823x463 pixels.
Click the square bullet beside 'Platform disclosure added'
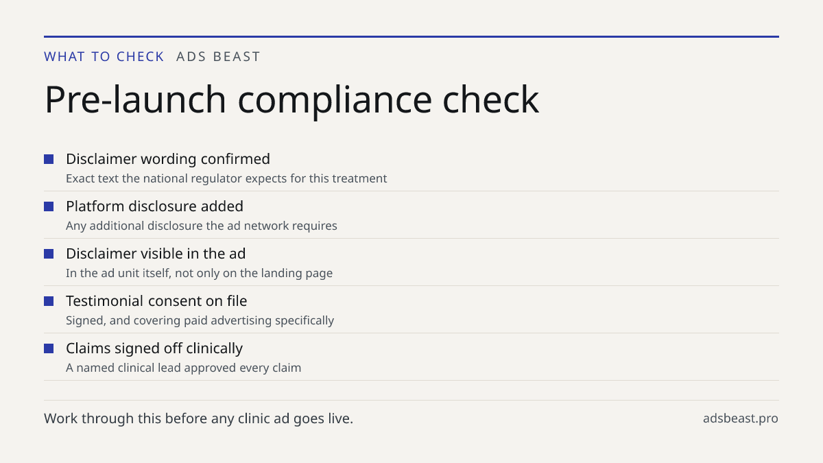[49, 206]
